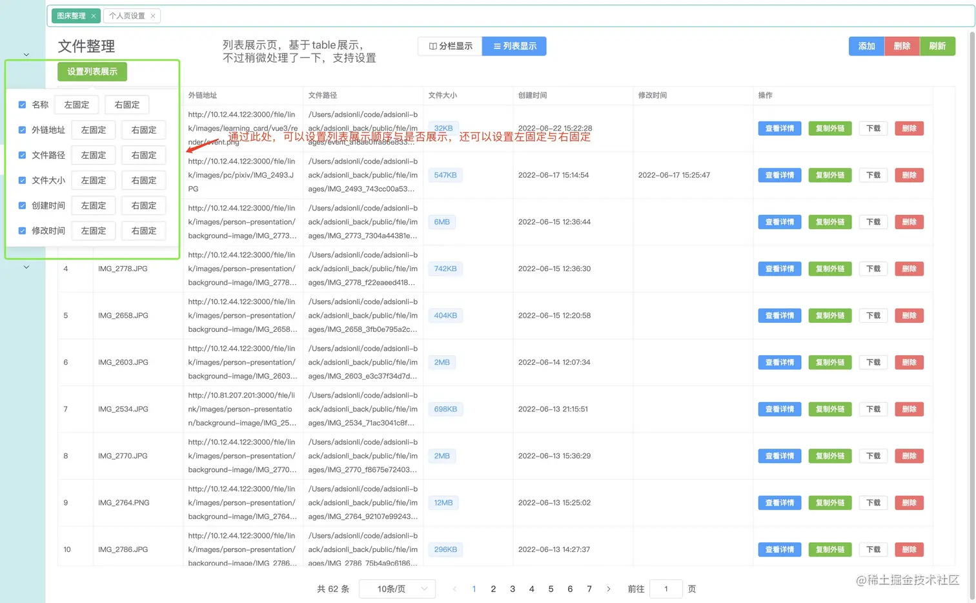Screen dimensions: 976x603
Task: Go to previous page arrow
Action: point(454,589)
